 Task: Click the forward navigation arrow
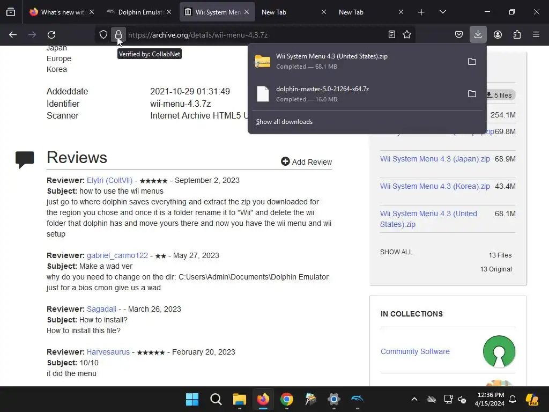click(32, 35)
